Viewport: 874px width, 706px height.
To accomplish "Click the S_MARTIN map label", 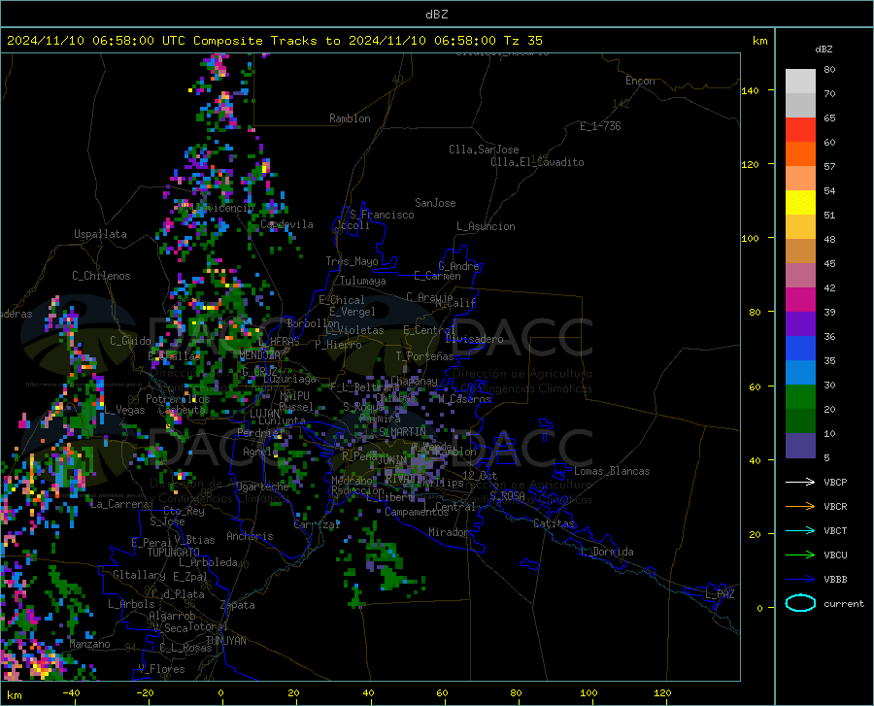I will [402, 432].
